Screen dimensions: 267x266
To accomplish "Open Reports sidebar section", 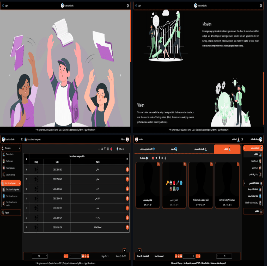I will point(11,213).
